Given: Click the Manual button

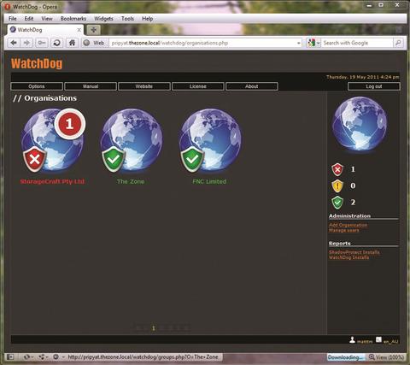Looking at the screenshot, I should tap(91, 86).
